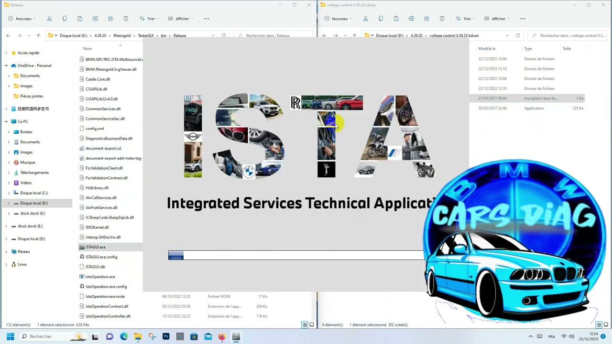Click Copy icon in voltage control window
This screenshot has height=344, width=612.
click(x=381, y=19)
